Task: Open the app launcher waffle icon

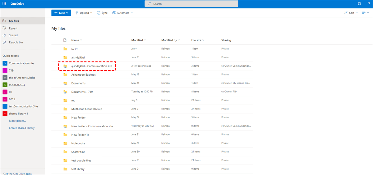Action: tap(4, 4)
